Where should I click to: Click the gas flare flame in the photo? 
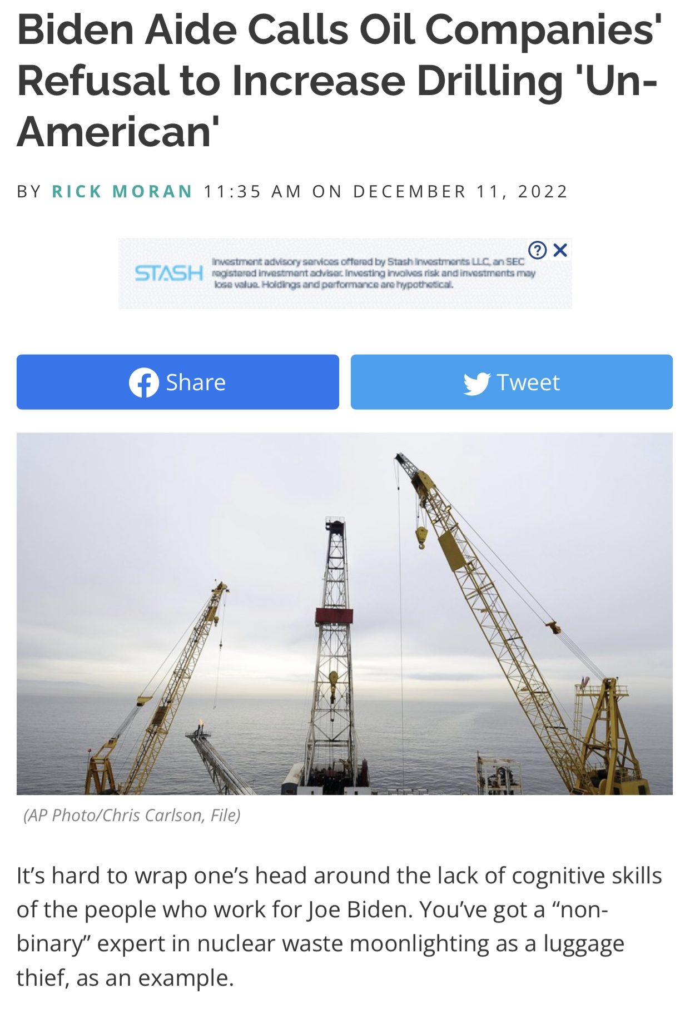click(201, 725)
